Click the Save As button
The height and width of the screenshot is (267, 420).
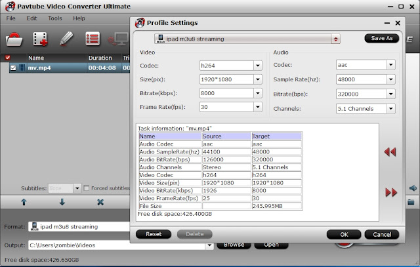(382, 38)
